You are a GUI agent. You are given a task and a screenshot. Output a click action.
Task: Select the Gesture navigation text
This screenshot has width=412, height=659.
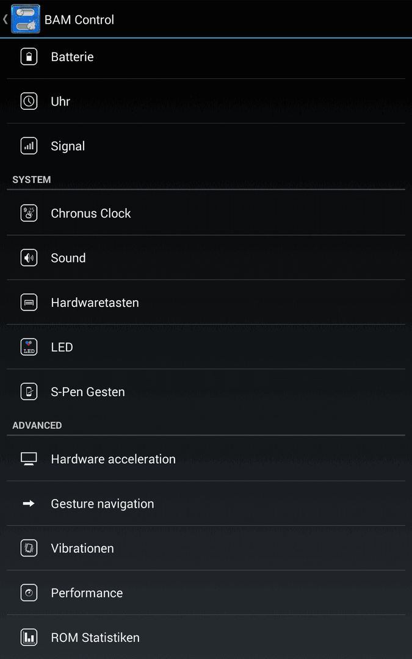point(102,503)
